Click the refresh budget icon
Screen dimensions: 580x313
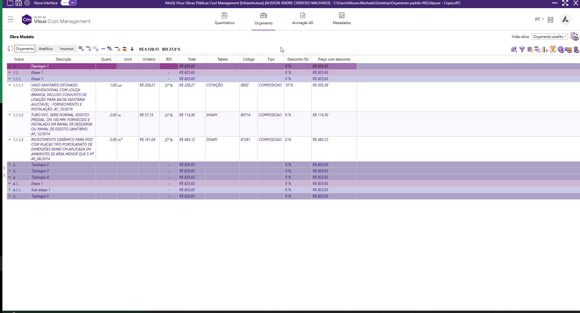click(x=10, y=48)
